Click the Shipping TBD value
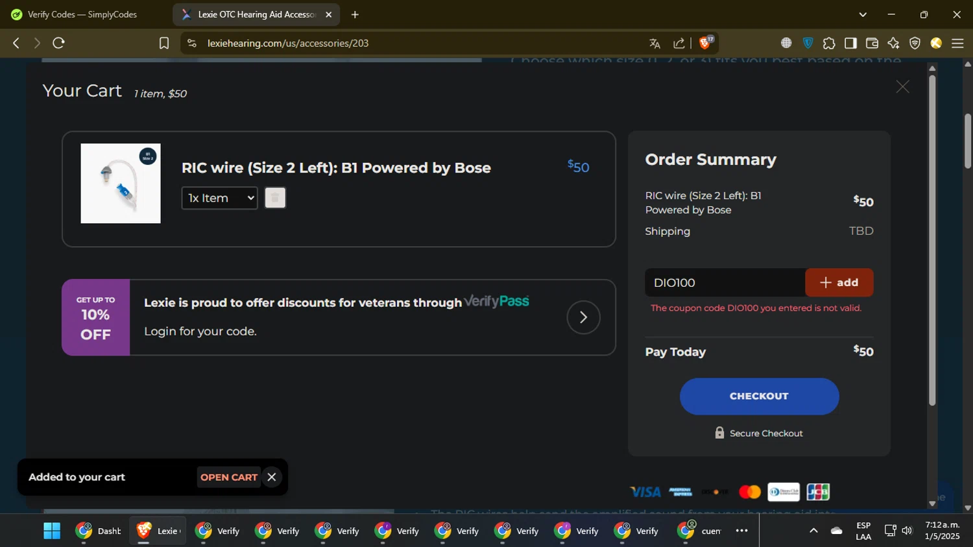The height and width of the screenshot is (547, 973). [x=861, y=231]
